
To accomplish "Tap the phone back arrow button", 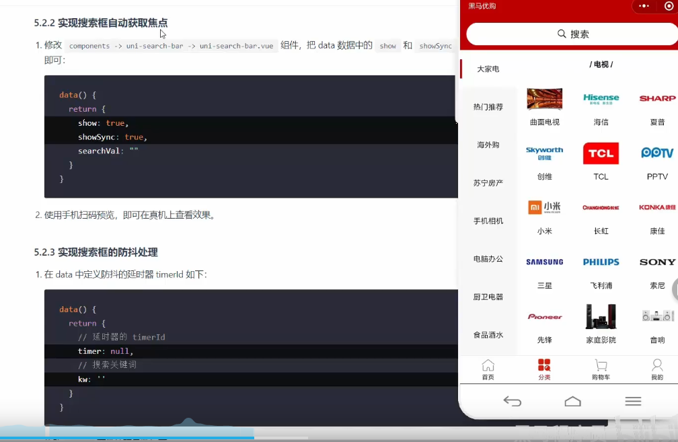I will [513, 402].
